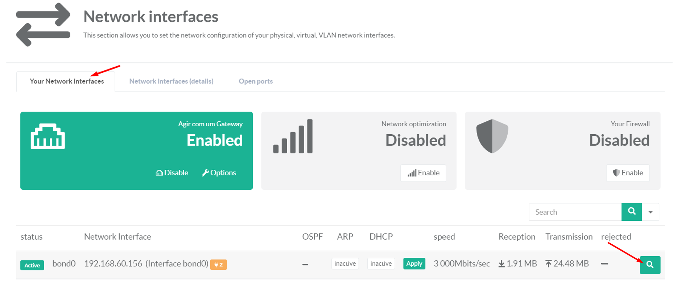Click the download arrow Reception icon
This screenshot has width=681, height=295.
coord(502,264)
